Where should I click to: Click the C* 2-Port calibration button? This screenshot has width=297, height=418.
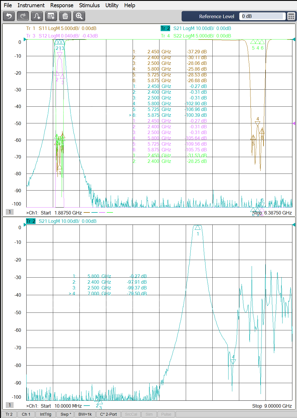108,414
